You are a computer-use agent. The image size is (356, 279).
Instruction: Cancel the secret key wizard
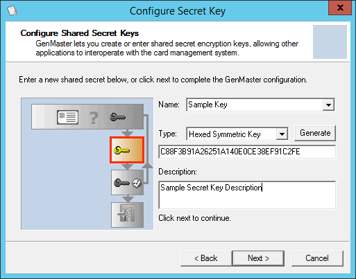pos(317,258)
